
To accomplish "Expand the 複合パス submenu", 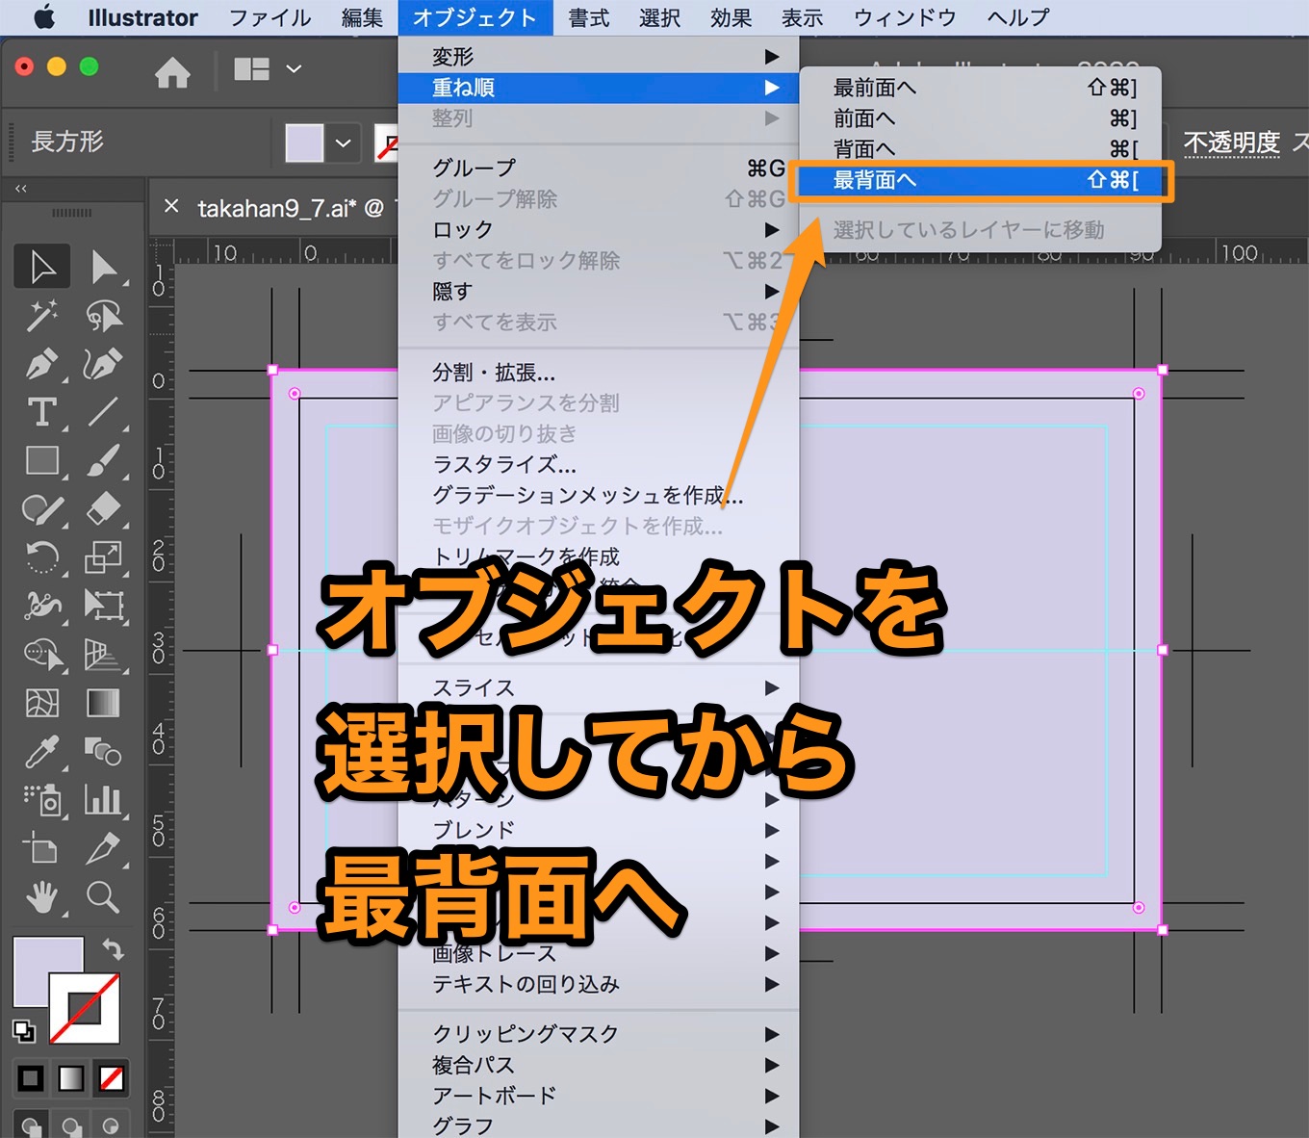I will (599, 1065).
